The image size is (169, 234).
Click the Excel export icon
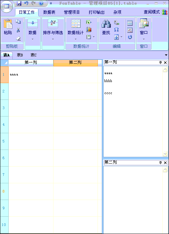click(89, 22)
